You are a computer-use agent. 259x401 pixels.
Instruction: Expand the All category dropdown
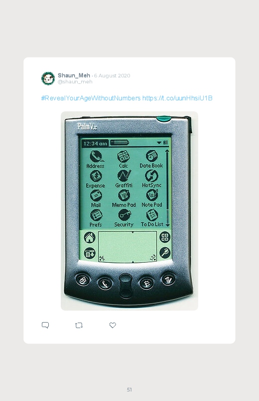point(162,142)
